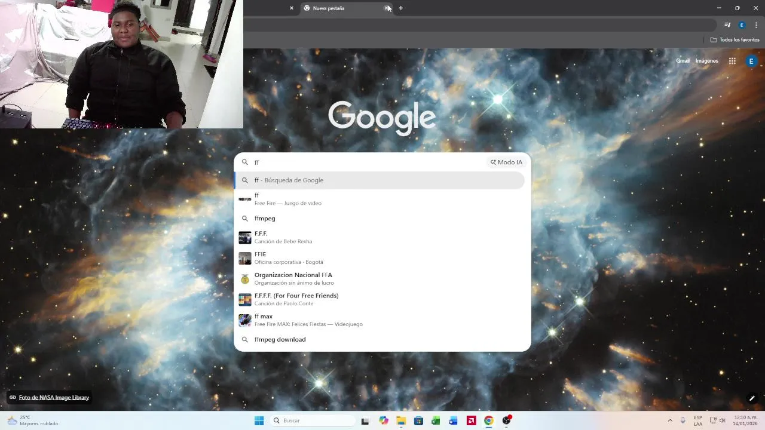Open the OBS Studio taskbar icon
The height and width of the screenshot is (430, 765).
click(x=507, y=421)
